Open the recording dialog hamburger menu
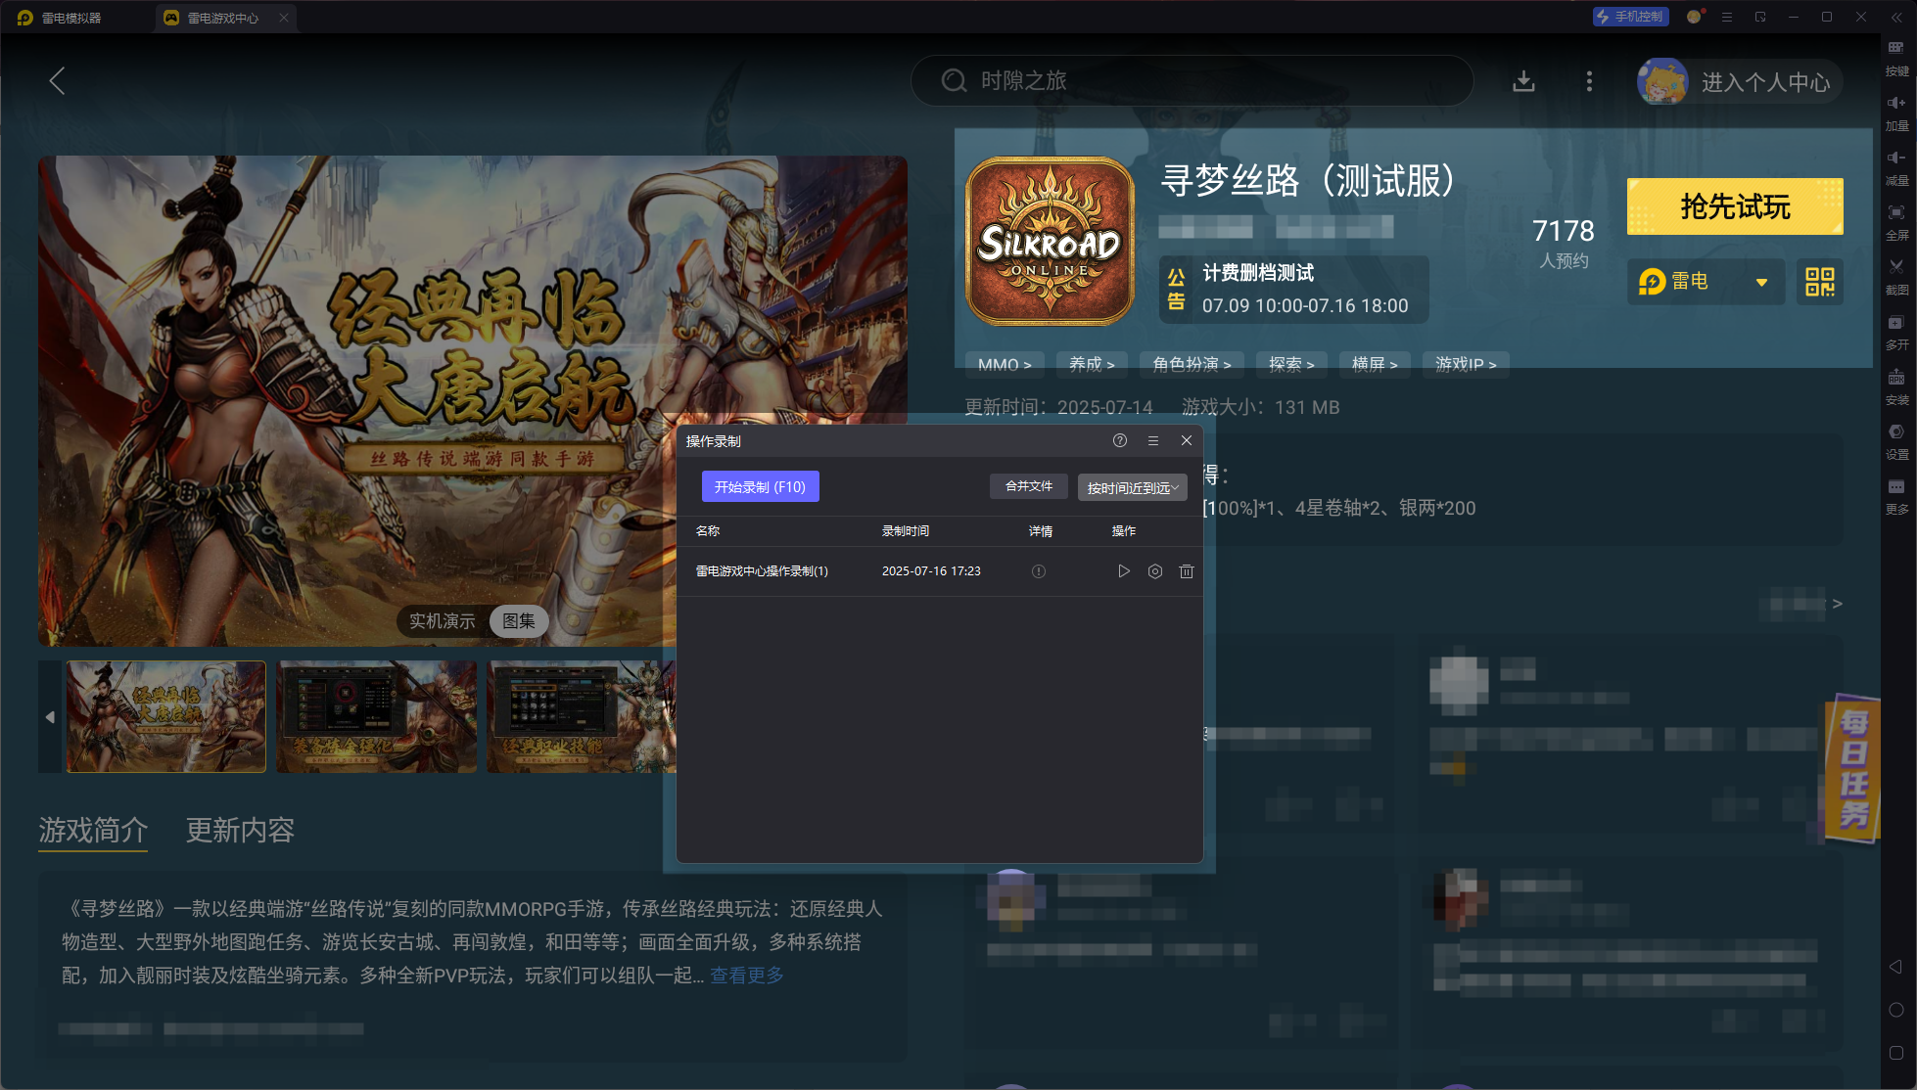The image size is (1917, 1090). (1153, 441)
